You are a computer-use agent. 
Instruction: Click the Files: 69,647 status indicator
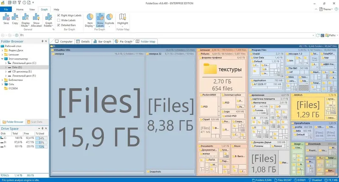click(x=283, y=180)
